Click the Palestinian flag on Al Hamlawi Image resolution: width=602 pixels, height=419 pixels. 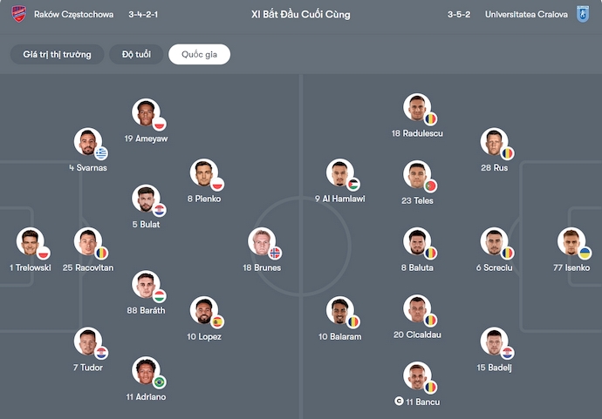(x=352, y=185)
